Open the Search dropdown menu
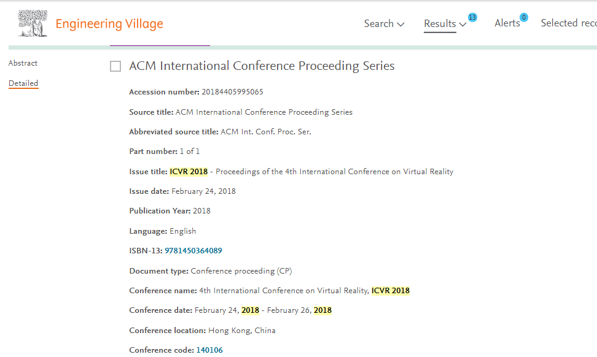Viewport: 597px width, 357px height. coord(384,23)
